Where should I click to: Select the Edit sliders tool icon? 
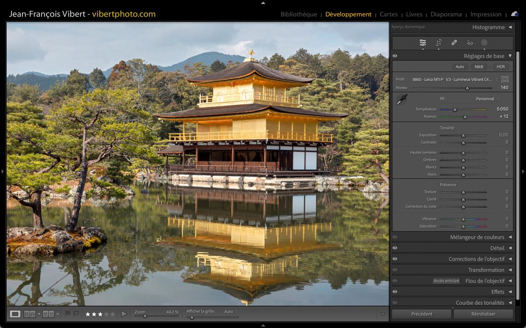[x=423, y=43]
